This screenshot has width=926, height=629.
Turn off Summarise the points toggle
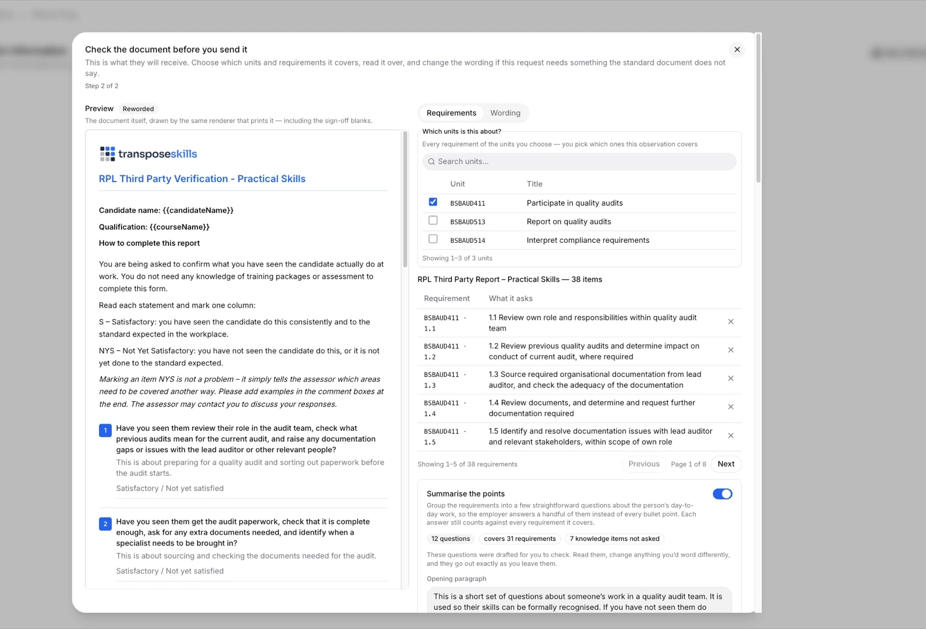click(722, 494)
